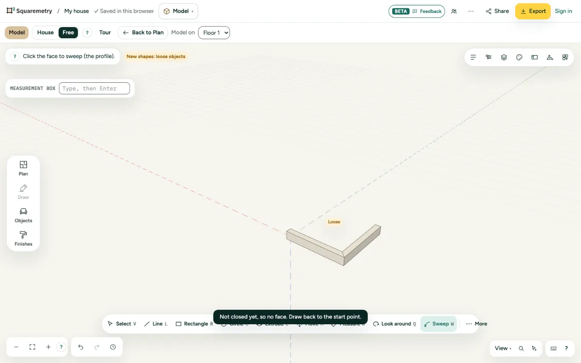Switch to House mode
Image resolution: width=581 pixels, height=363 pixels.
(46, 32)
